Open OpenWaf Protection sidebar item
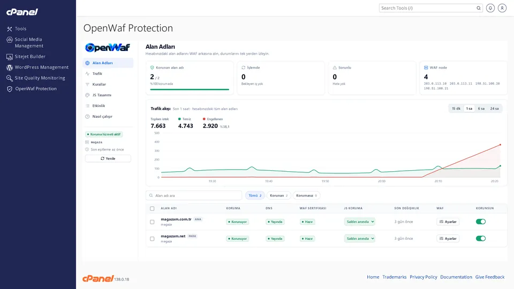 (36, 89)
